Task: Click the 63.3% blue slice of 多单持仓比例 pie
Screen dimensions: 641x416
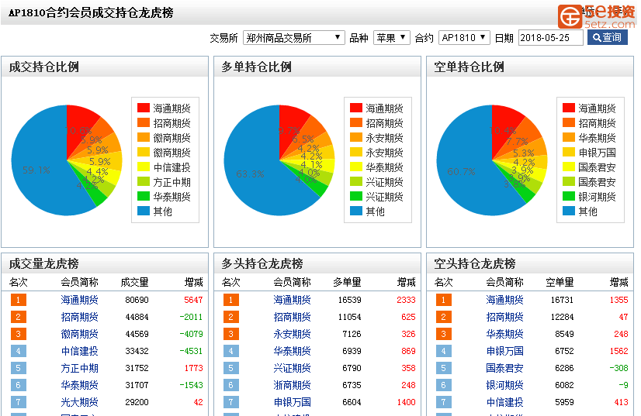Action: tap(250, 174)
